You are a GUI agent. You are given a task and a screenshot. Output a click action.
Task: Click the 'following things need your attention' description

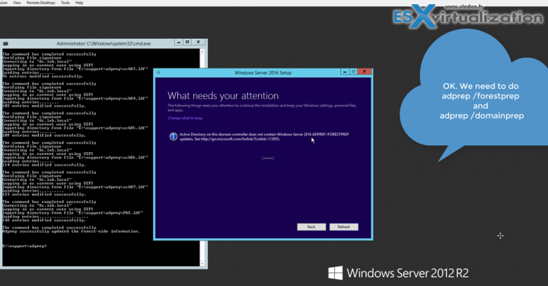262,107
